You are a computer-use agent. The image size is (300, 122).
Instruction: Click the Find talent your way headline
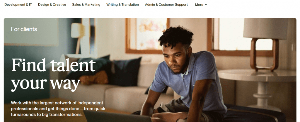coord(53,74)
